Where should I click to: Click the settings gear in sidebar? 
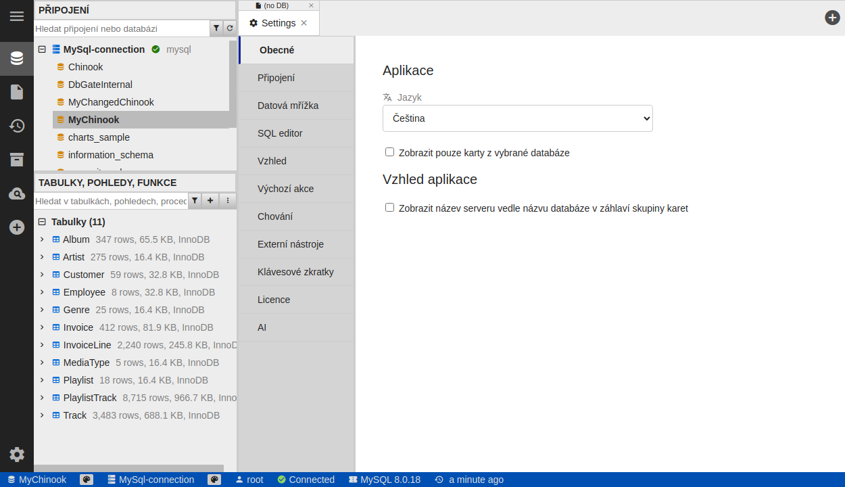coord(17,455)
